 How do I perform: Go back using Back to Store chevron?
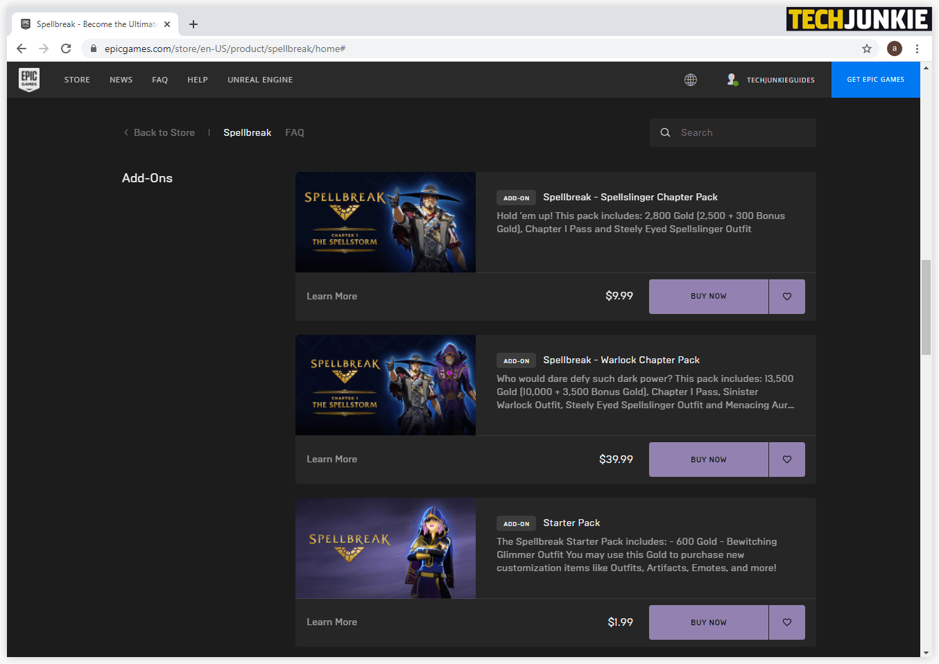(x=126, y=132)
